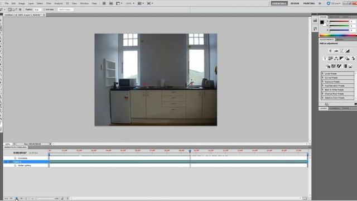Open the Window menu

tap(84, 3)
